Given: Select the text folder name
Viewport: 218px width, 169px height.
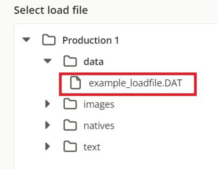Looking at the screenshot, I should tap(92, 147).
